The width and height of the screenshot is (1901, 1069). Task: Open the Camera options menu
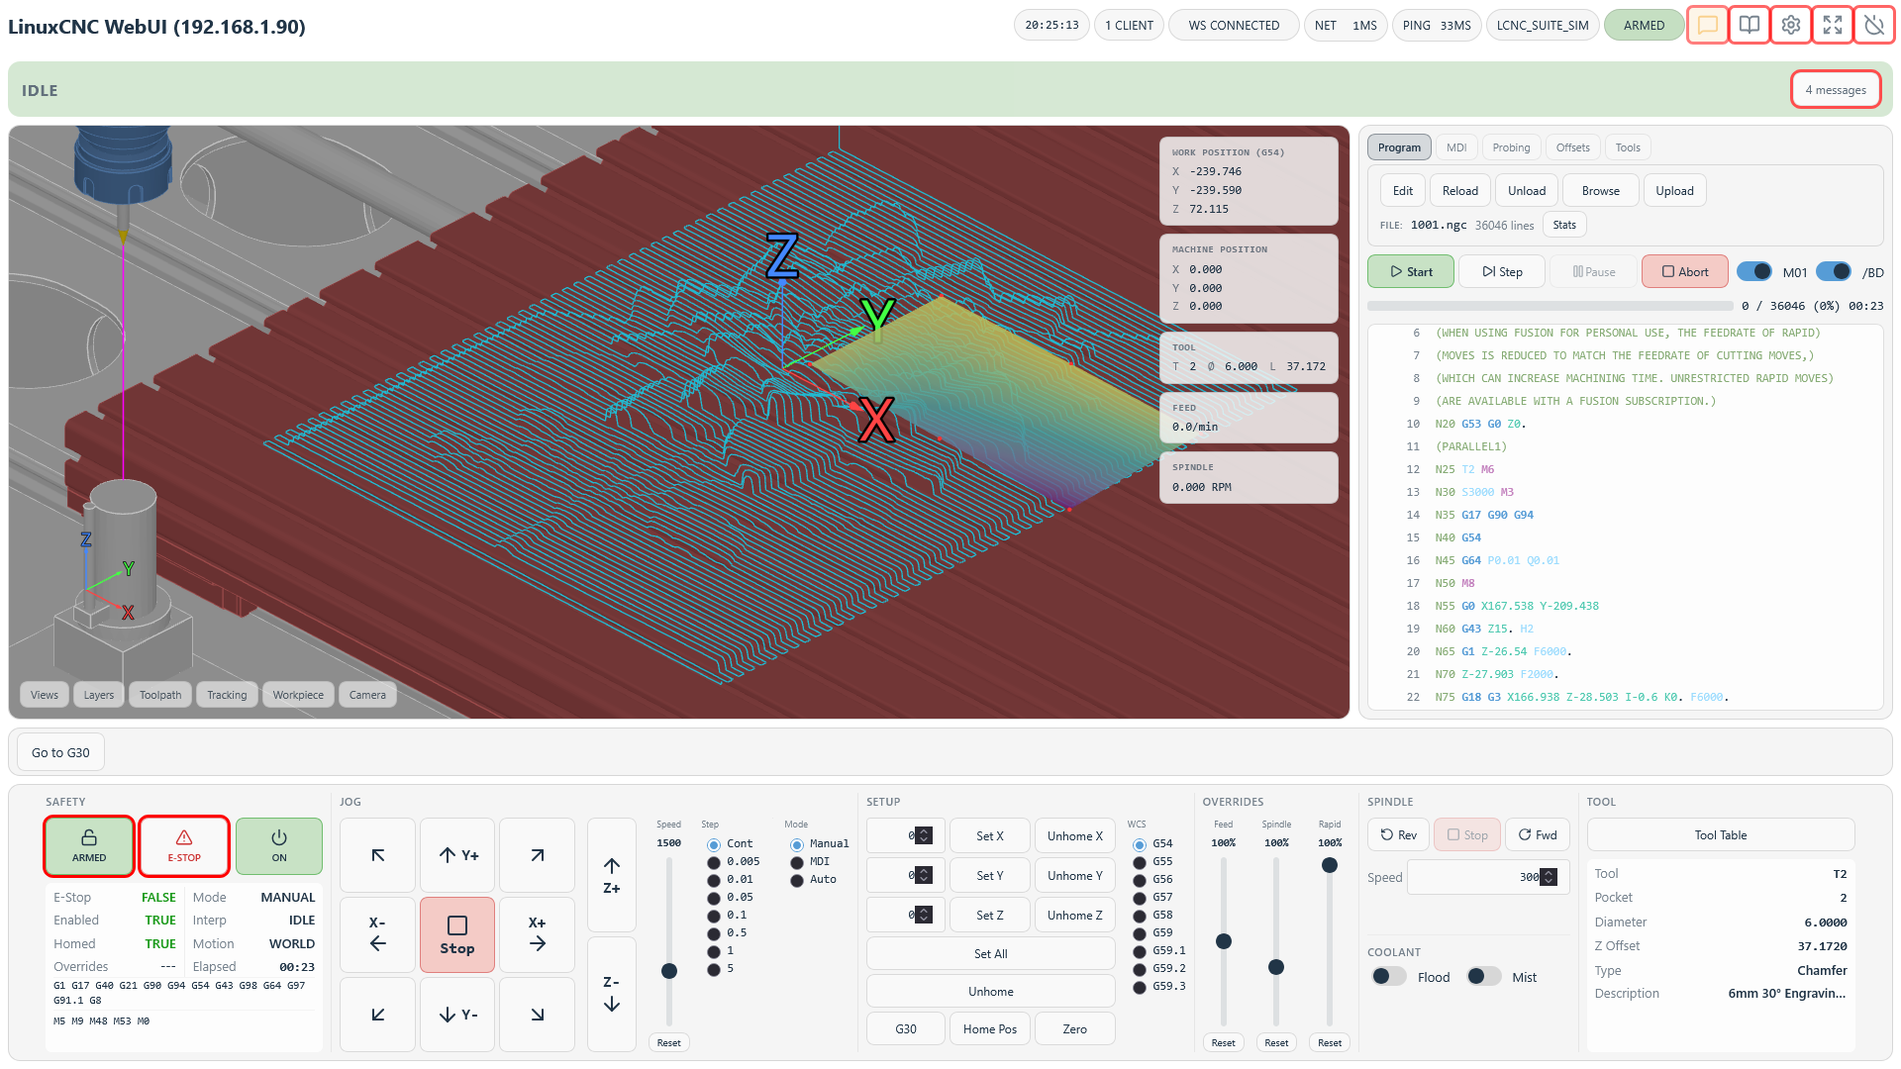pos(367,695)
